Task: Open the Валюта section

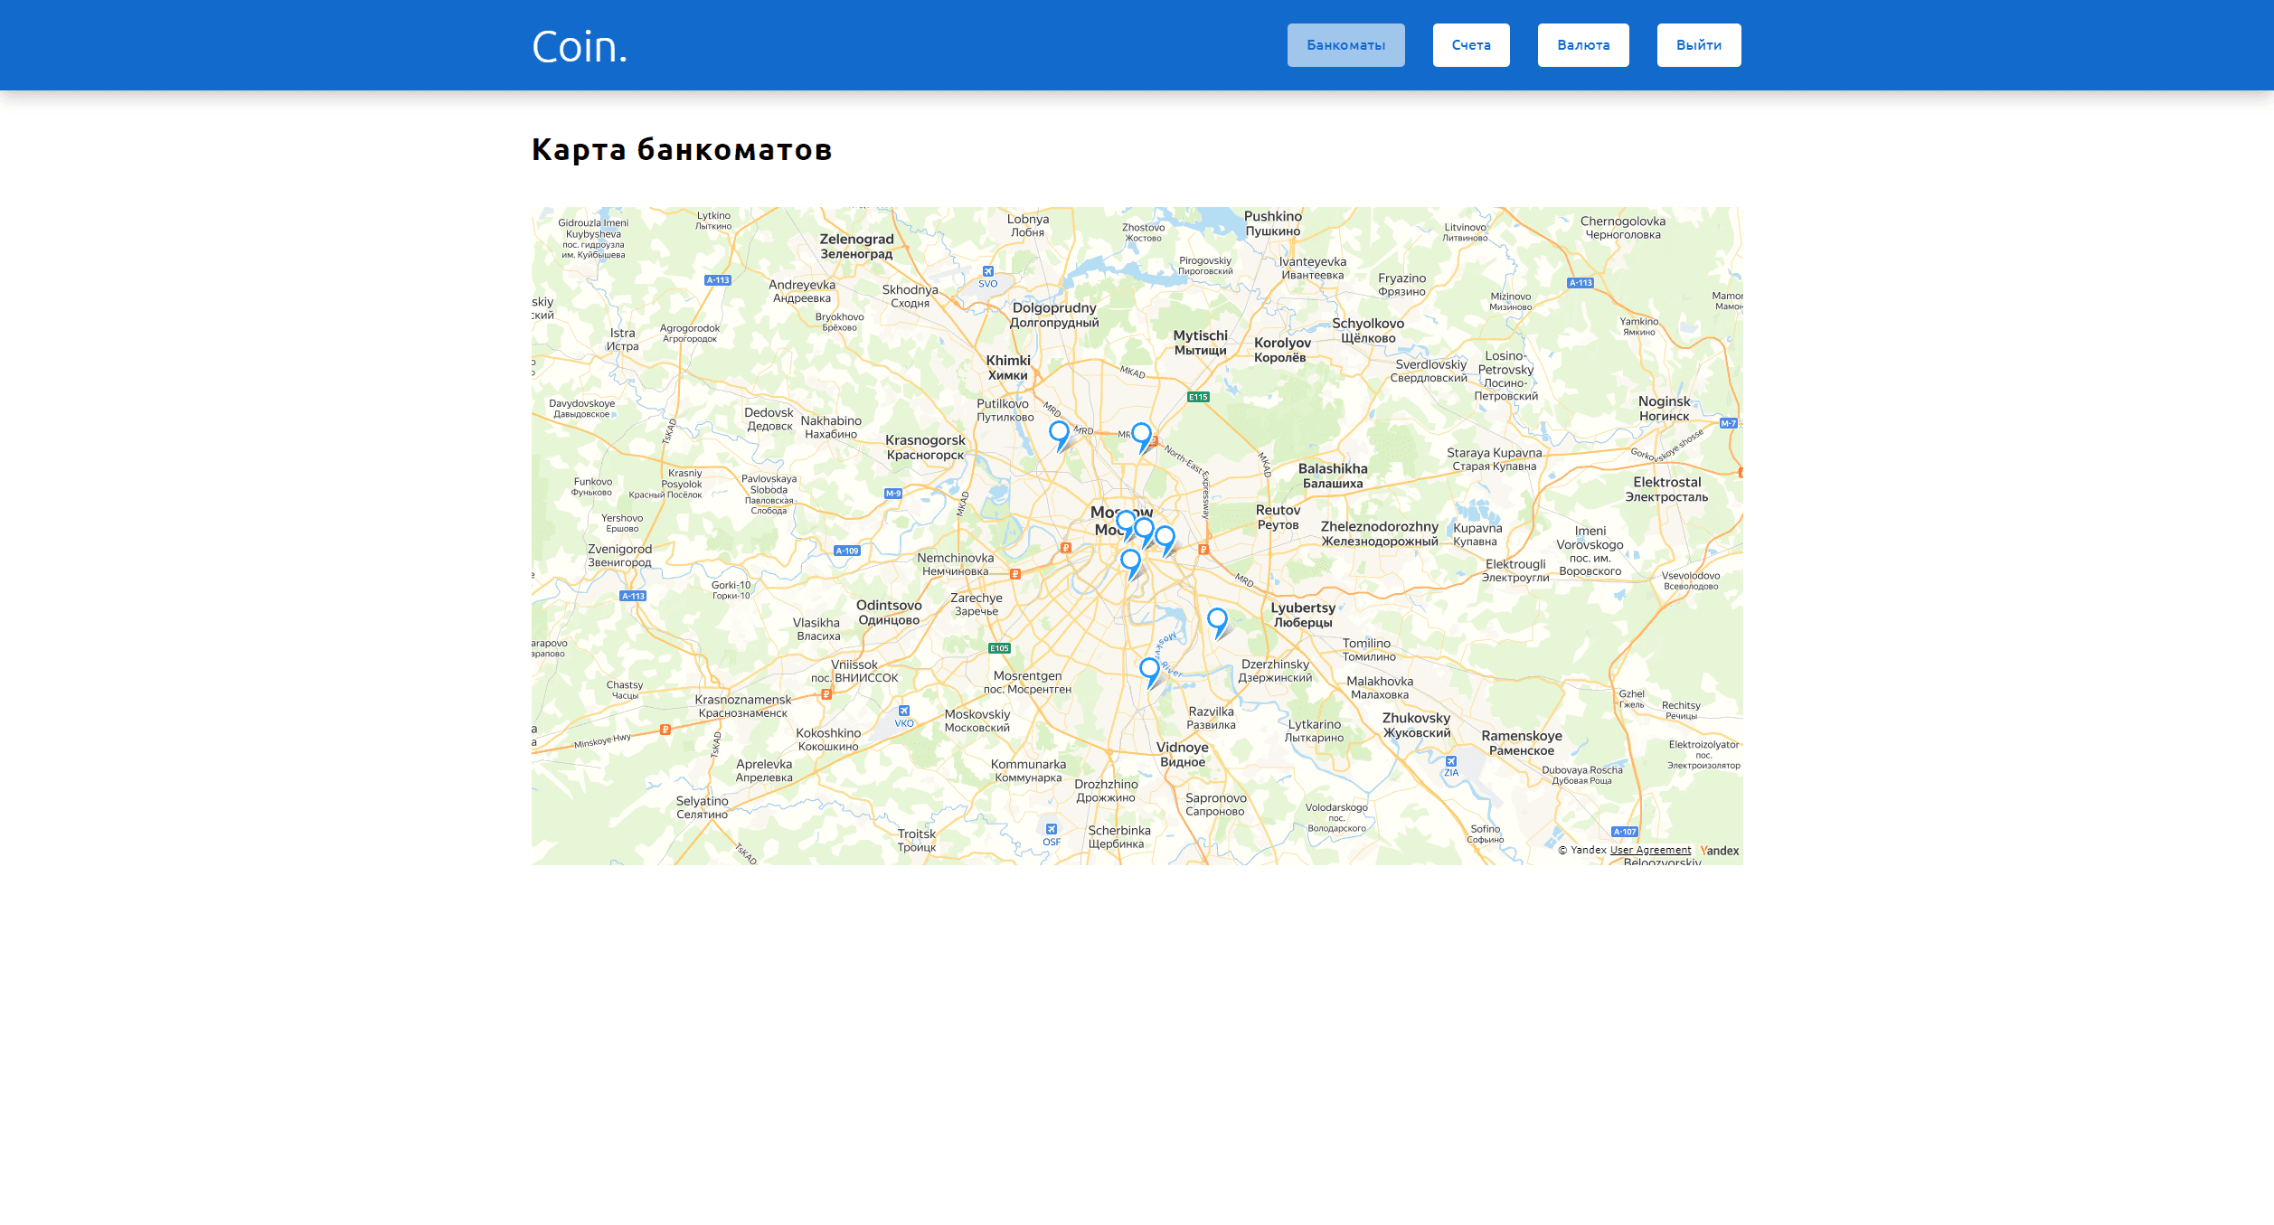Action: coord(1583,45)
